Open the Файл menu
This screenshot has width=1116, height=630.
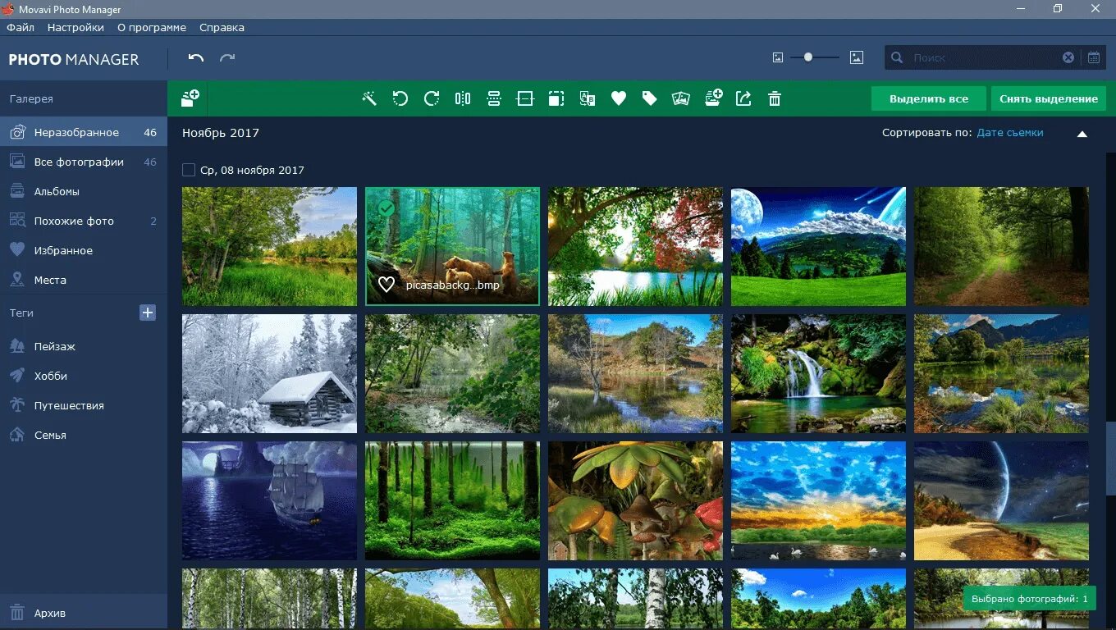pos(21,27)
